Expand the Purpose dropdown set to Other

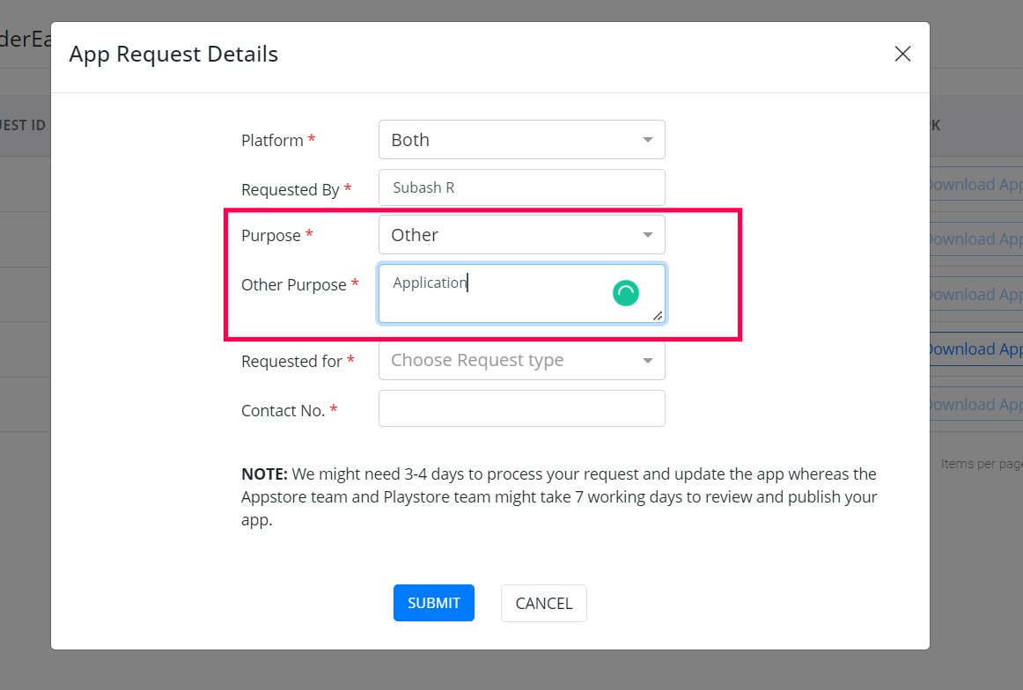[521, 235]
